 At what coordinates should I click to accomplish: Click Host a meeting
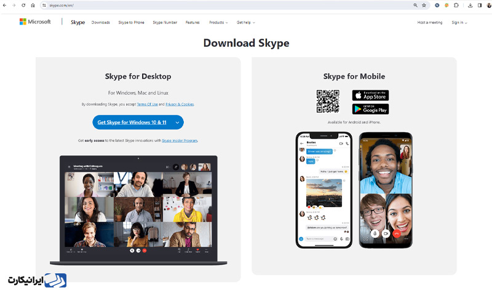[x=429, y=23]
